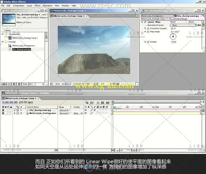Click the Transition Completion stopwatch icon

pos(148,29)
